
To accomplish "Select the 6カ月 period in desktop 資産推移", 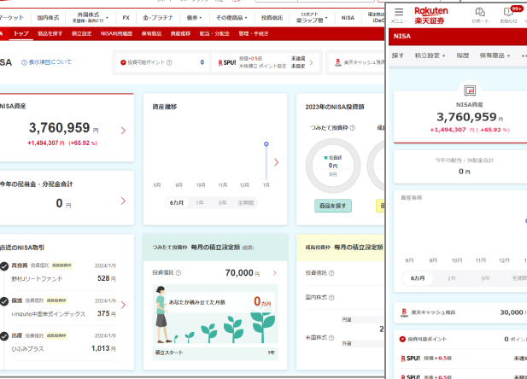I will (177, 203).
